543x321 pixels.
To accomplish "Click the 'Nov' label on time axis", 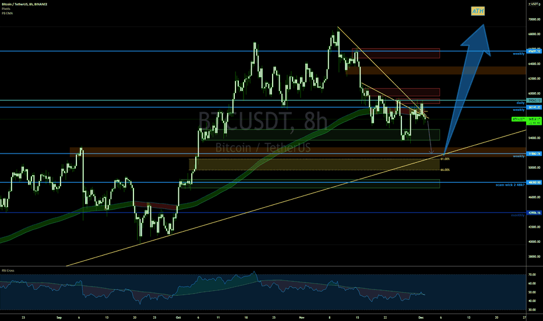I will [302, 317].
